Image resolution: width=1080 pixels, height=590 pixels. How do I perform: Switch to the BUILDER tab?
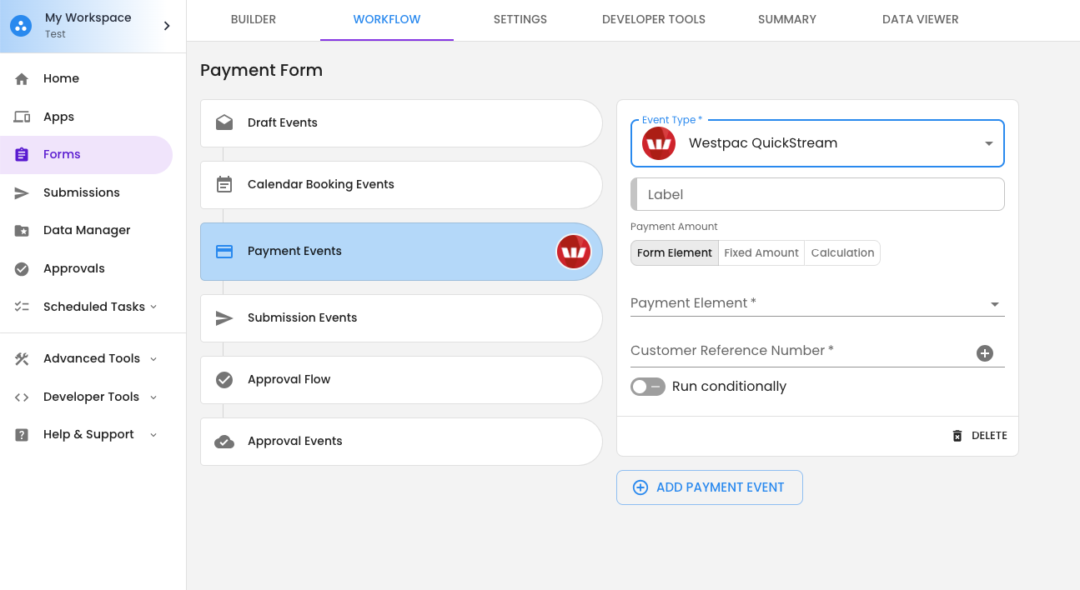pos(254,20)
